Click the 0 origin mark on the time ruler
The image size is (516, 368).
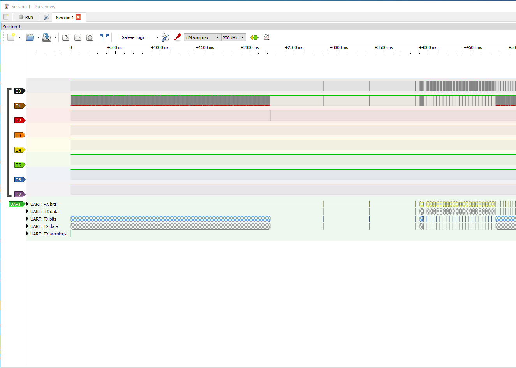[x=71, y=48]
